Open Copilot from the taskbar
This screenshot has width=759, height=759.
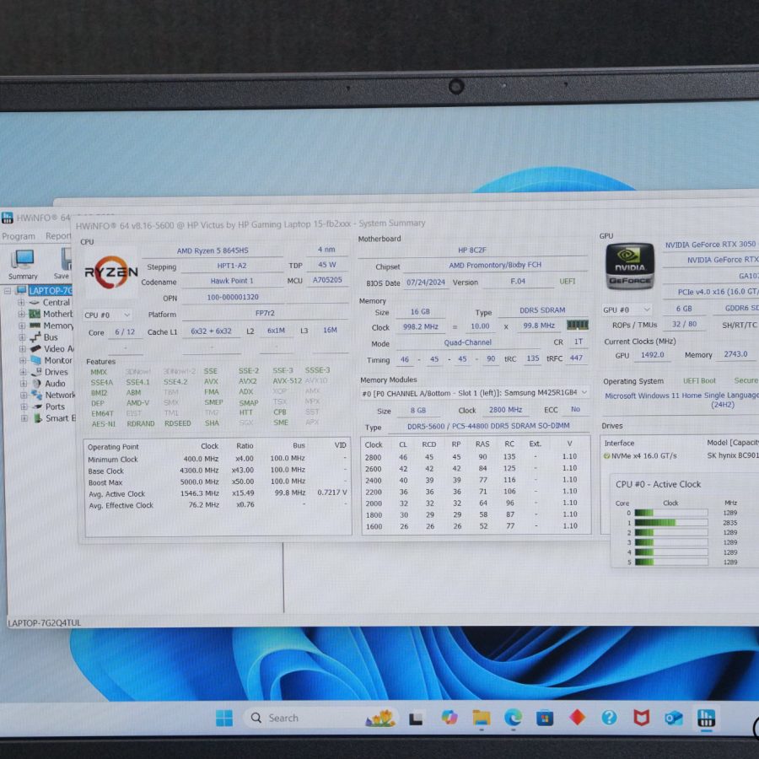tap(449, 718)
